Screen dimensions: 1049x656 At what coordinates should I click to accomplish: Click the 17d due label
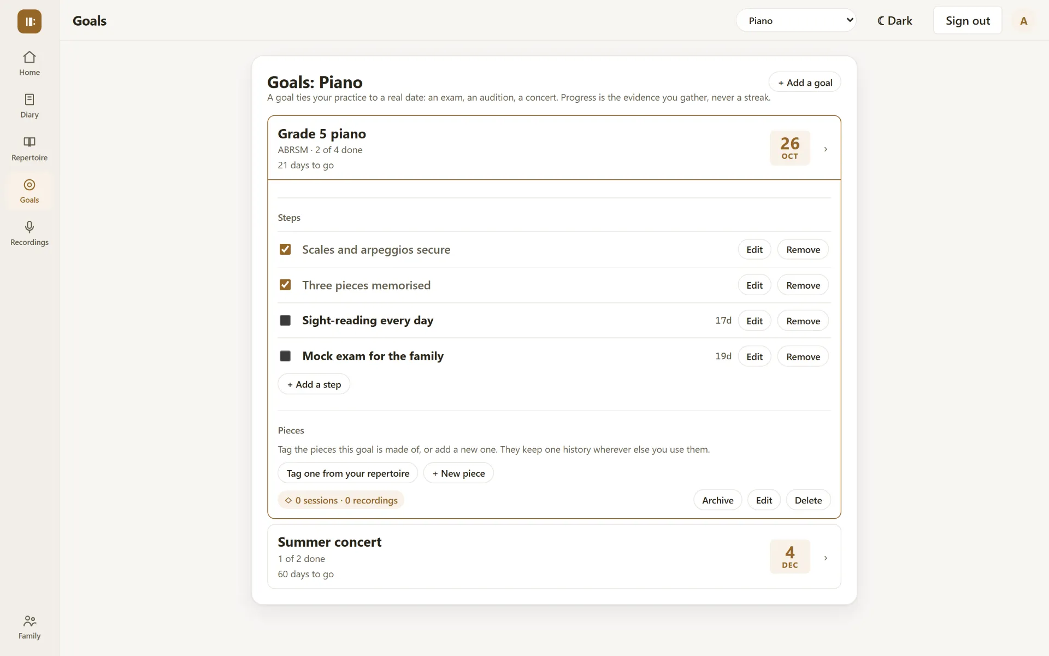click(723, 320)
